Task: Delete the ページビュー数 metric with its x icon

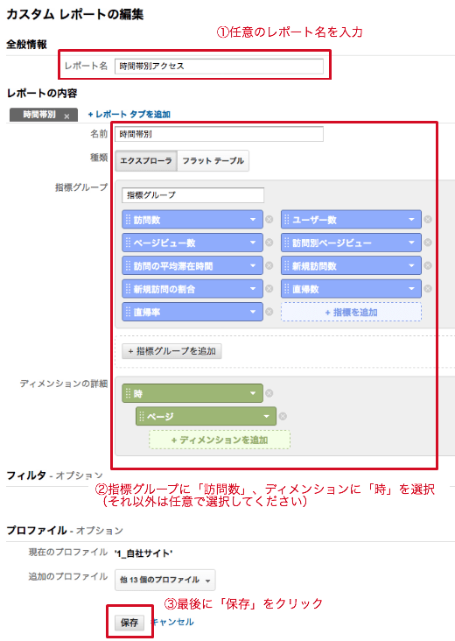Action: pyautogui.click(x=269, y=243)
